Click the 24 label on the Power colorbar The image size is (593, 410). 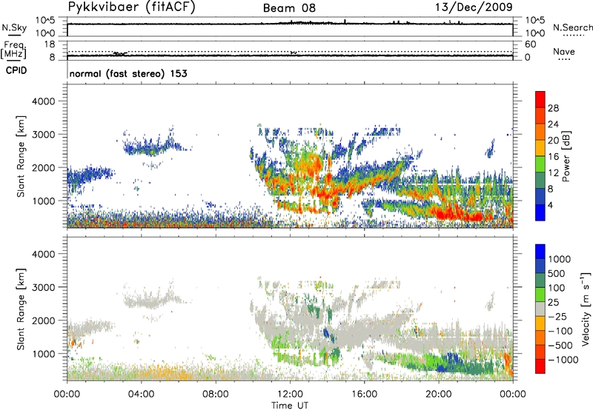pos(553,124)
